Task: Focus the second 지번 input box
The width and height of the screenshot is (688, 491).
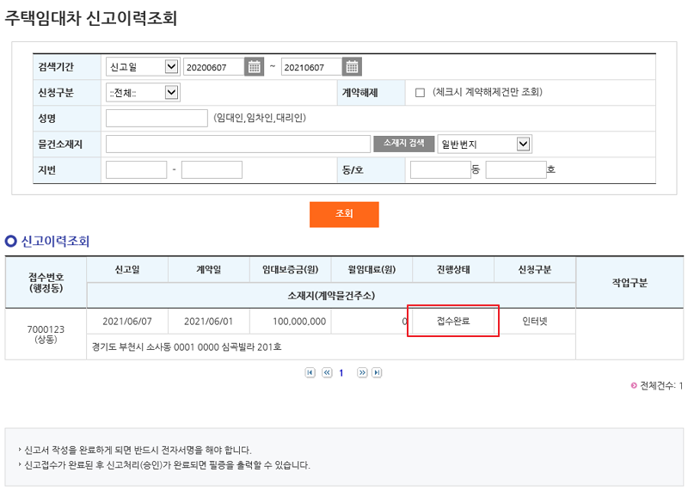Action: tap(212, 169)
